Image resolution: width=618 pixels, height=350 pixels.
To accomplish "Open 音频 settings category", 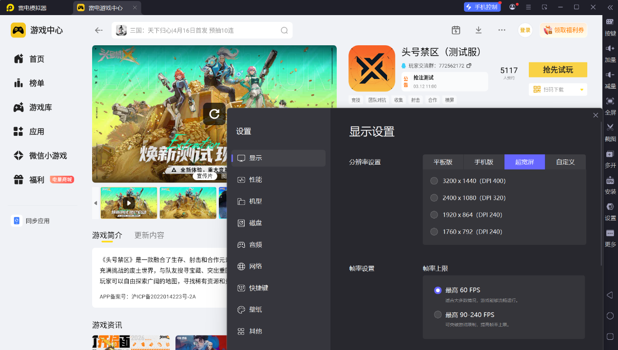I will pos(278,245).
